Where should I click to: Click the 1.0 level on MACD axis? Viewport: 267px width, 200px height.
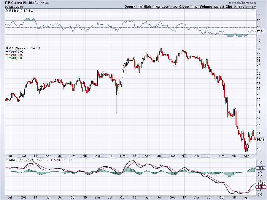point(260,163)
